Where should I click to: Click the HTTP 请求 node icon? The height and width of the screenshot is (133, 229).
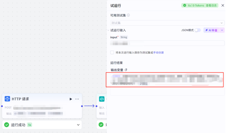(x=7, y=99)
